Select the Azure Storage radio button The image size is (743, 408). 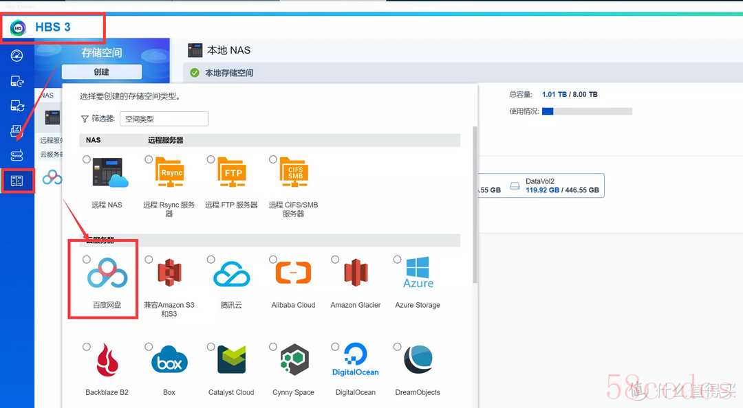[x=397, y=260]
